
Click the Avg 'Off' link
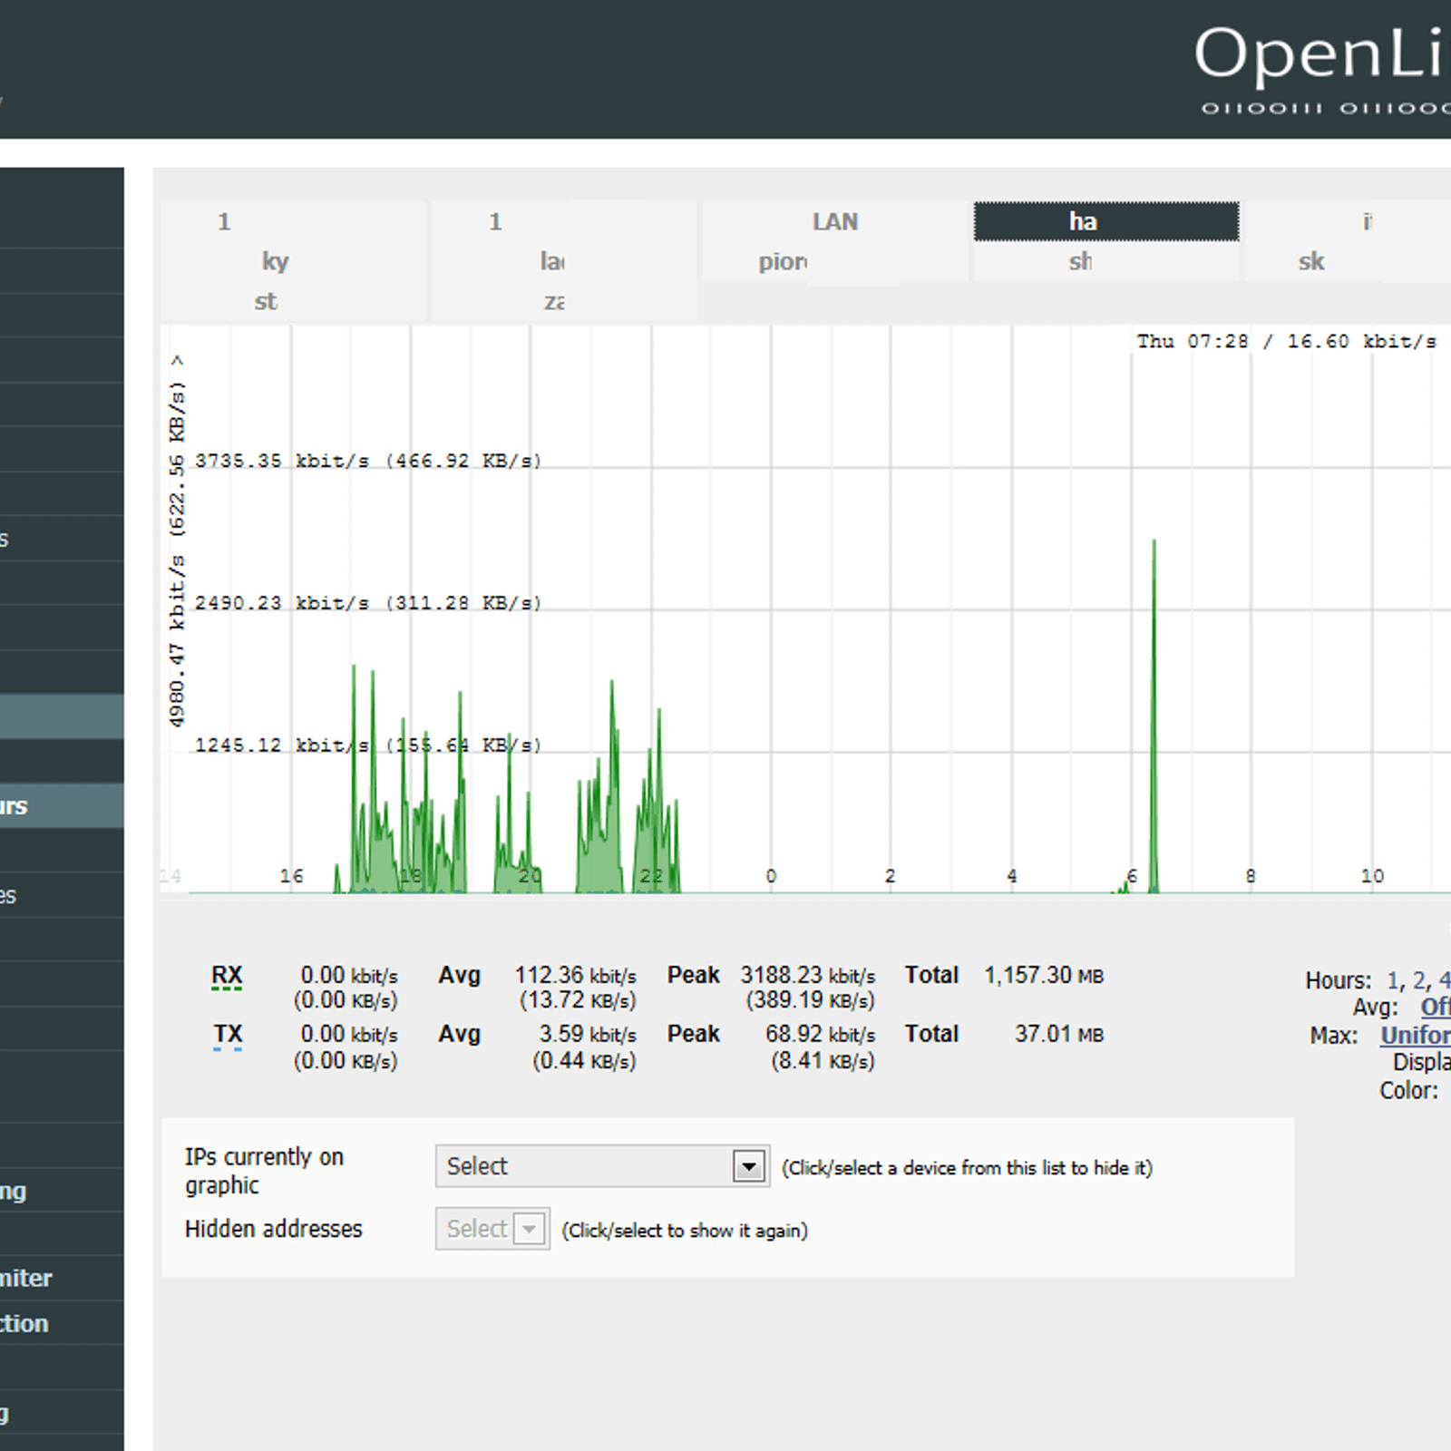pyautogui.click(x=1436, y=1007)
